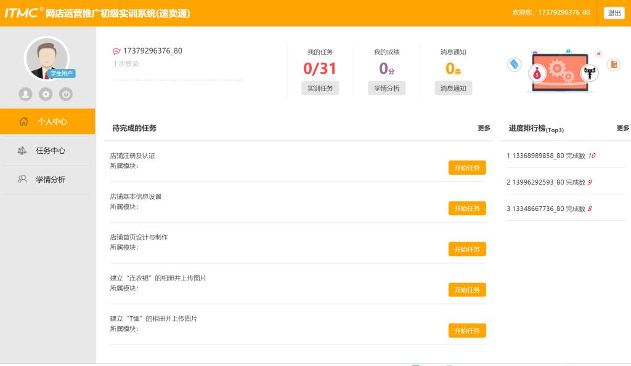Click the home icon beside 个人中心
Image resolution: width=631 pixels, height=366 pixels.
24,122
